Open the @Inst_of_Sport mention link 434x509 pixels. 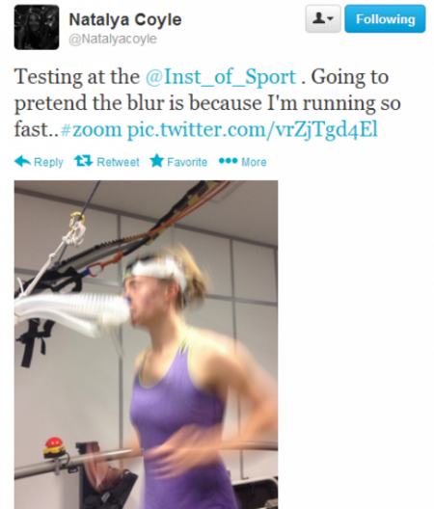point(221,77)
